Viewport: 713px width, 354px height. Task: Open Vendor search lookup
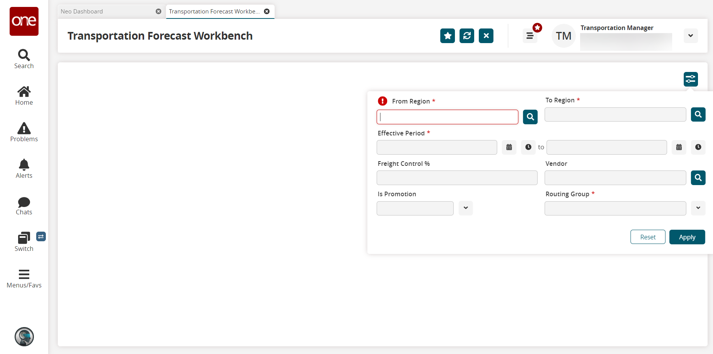(698, 178)
